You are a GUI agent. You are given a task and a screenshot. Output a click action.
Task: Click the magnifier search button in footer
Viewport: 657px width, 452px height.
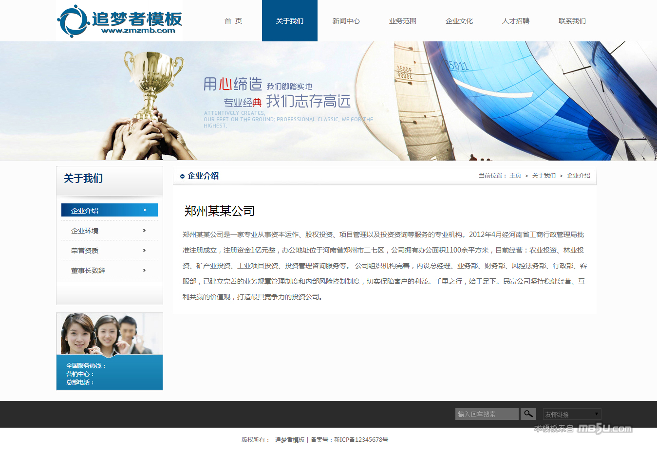click(x=528, y=414)
